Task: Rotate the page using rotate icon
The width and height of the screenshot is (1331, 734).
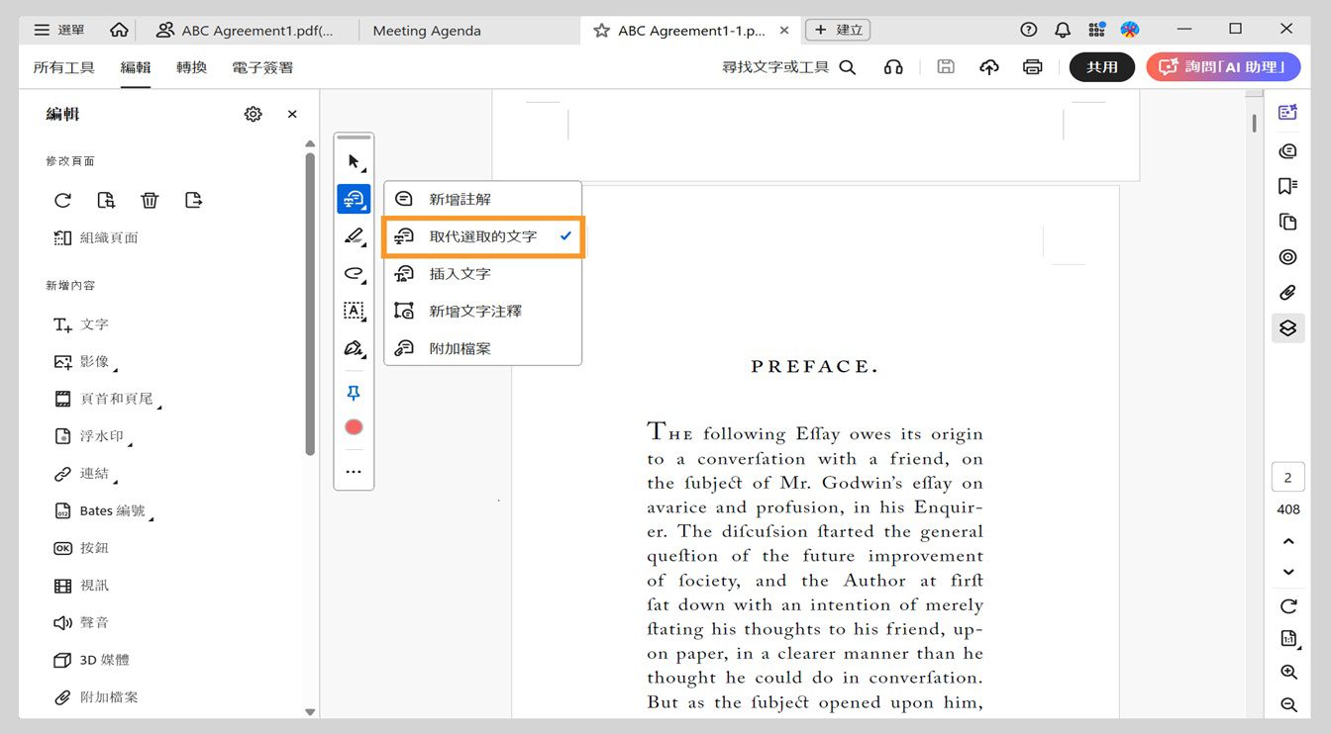Action: [x=62, y=200]
